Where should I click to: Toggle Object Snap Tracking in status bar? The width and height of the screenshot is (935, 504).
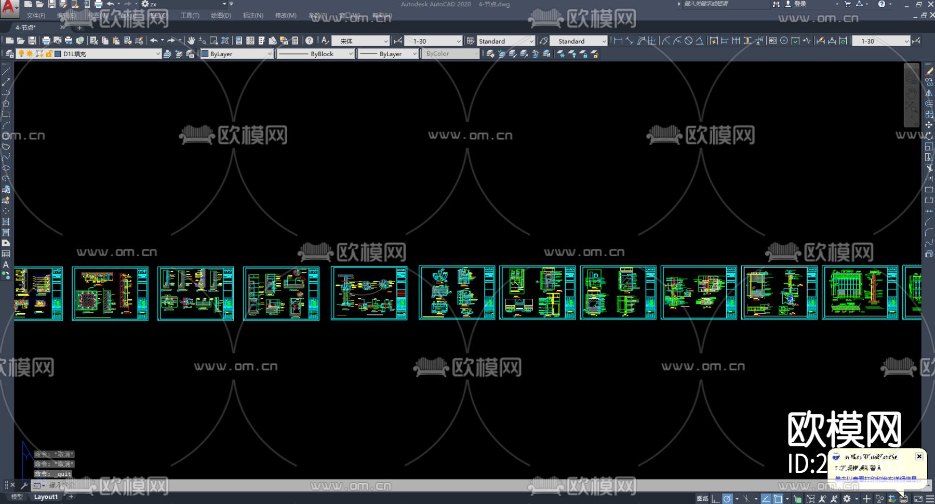point(766,499)
